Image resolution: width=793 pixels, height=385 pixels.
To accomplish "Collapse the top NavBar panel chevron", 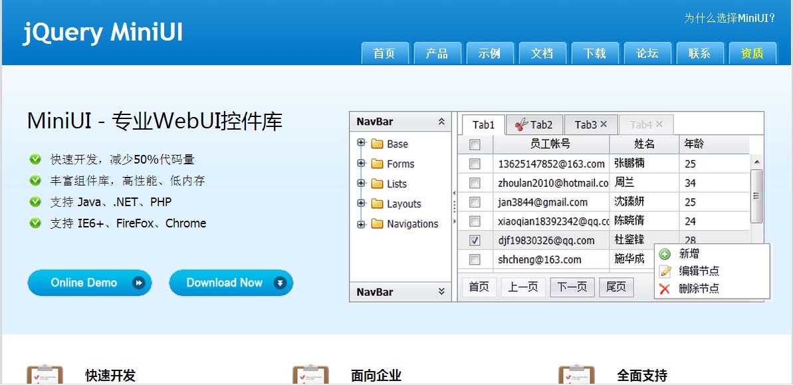I will pyautogui.click(x=441, y=122).
